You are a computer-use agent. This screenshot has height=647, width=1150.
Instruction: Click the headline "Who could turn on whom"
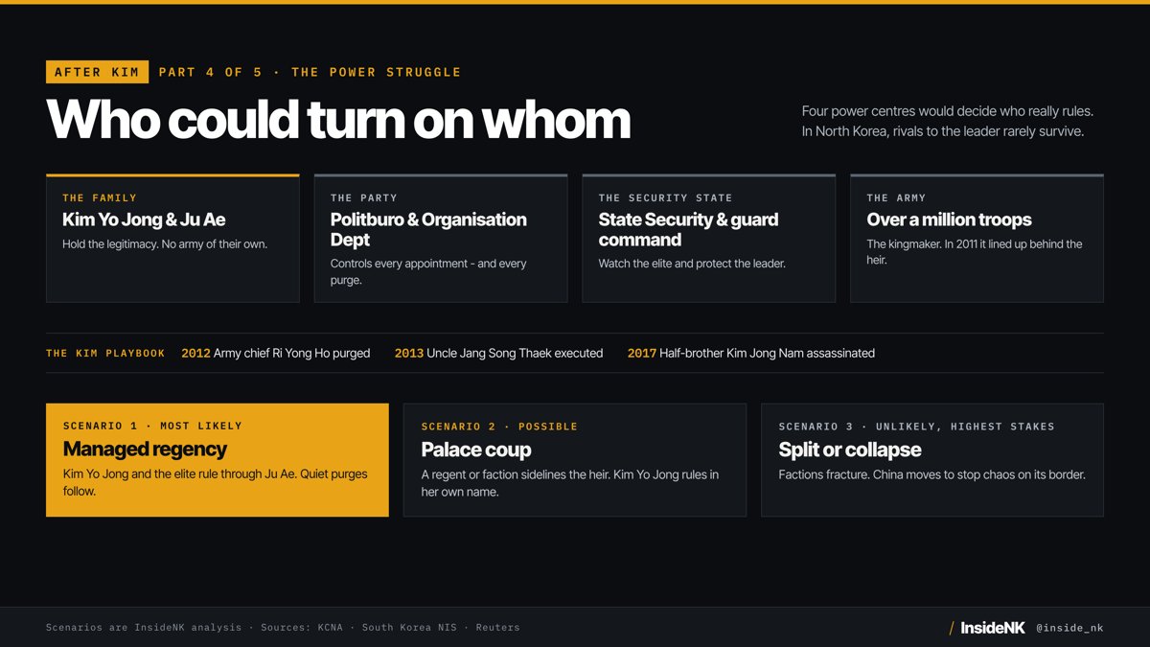click(338, 120)
